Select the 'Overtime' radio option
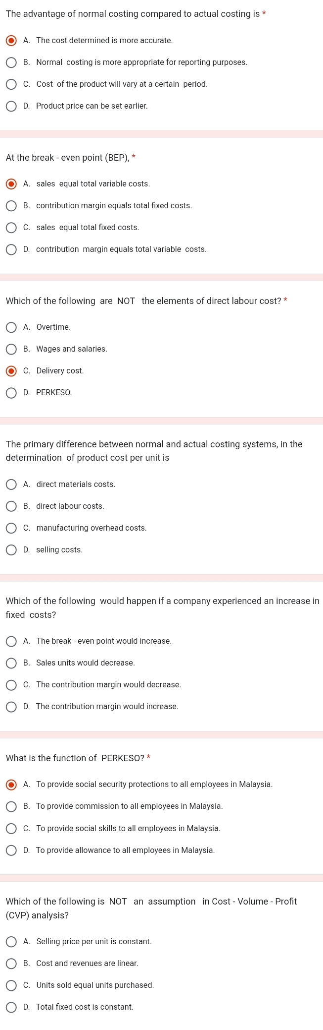 tap(11, 327)
